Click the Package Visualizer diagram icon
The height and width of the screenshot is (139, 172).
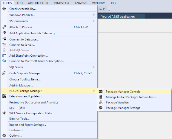[x=101, y=102]
